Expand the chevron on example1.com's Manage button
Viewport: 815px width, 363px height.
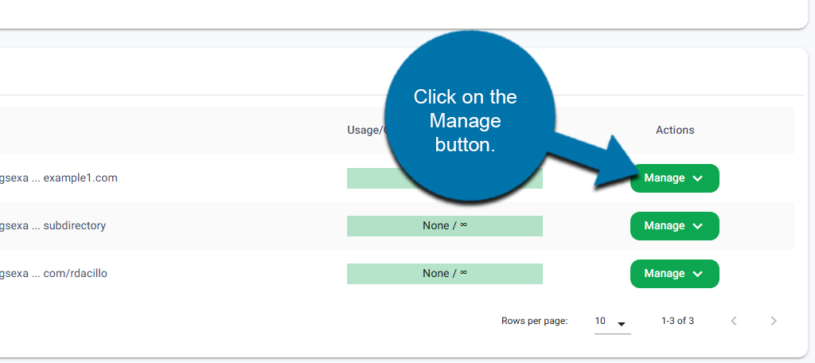698,178
